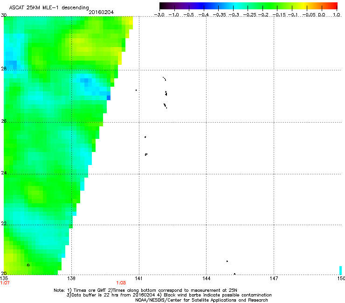This screenshot has width=345, height=303.
Task: Click the -0.3 colorbar label
Action: click(234, 15)
